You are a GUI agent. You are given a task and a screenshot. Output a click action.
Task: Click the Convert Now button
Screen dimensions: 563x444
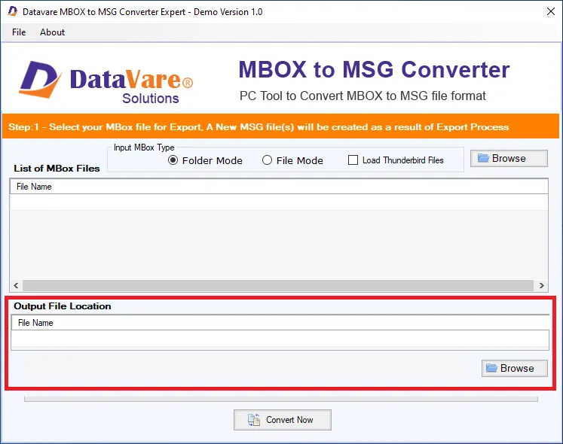[282, 420]
